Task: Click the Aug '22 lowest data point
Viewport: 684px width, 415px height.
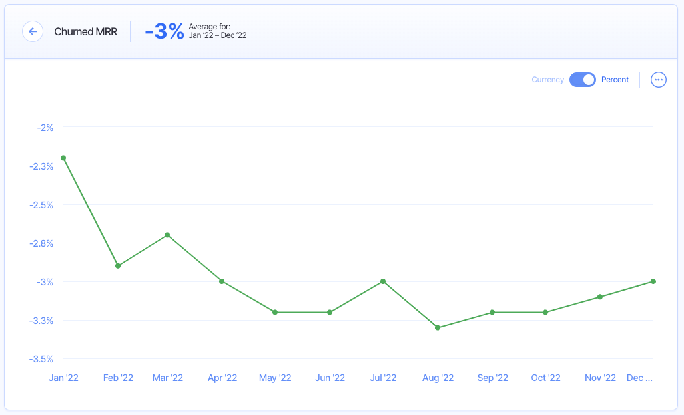Action: coord(438,328)
